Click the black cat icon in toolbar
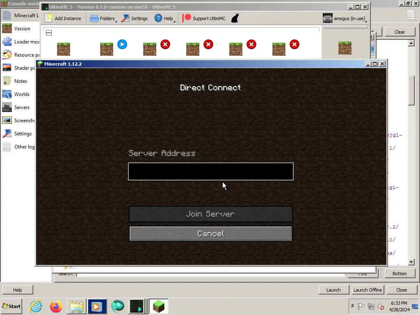The image size is (420, 315). (235, 18)
